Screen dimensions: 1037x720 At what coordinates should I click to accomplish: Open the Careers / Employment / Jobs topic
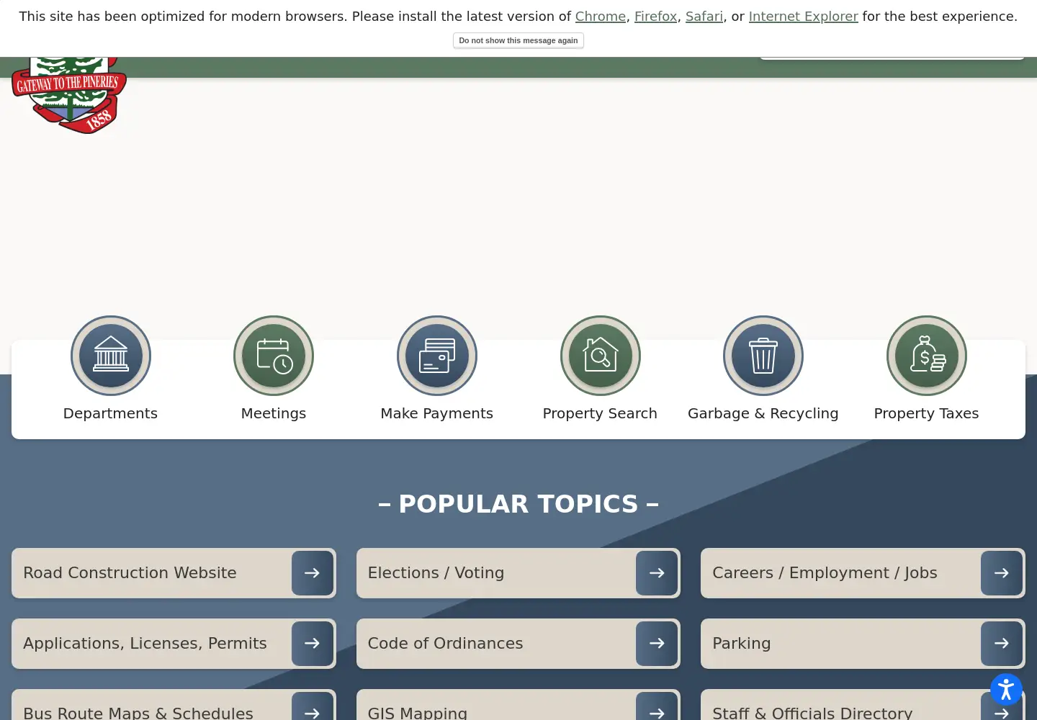click(863, 573)
